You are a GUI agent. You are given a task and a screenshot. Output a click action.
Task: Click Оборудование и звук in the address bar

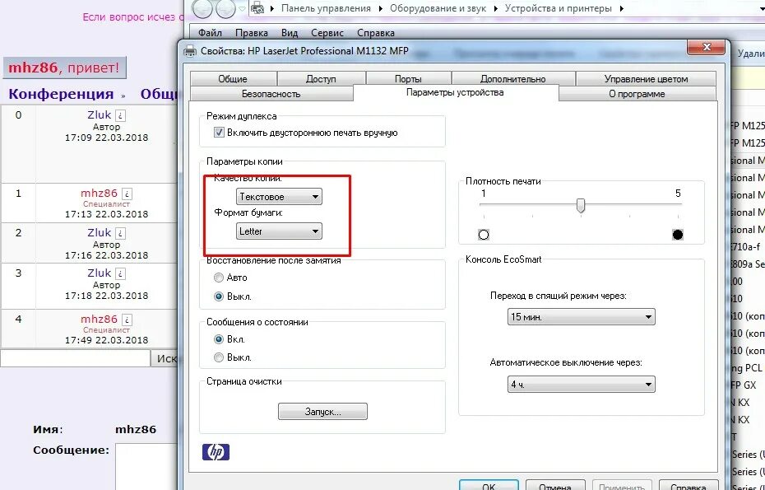pyautogui.click(x=438, y=8)
